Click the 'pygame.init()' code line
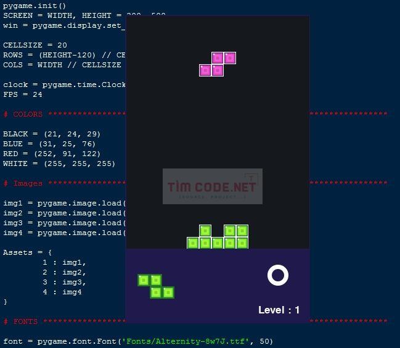This screenshot has width=400, height=348. 35,6
